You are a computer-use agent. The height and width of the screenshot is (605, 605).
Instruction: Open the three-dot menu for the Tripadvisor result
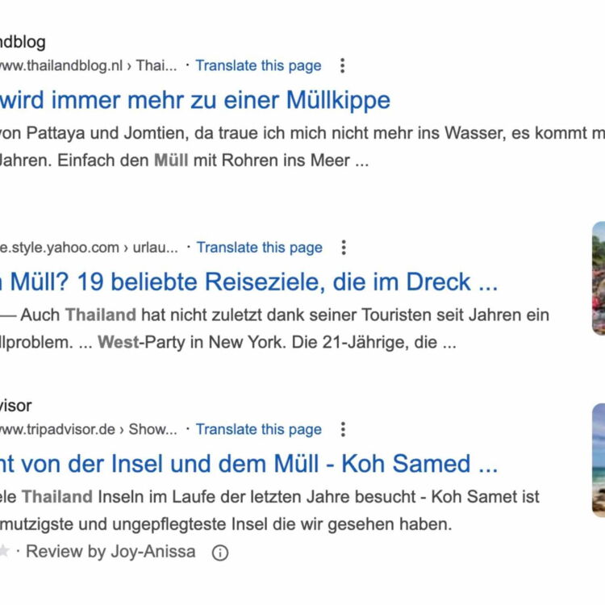click(x=343, y=429)
